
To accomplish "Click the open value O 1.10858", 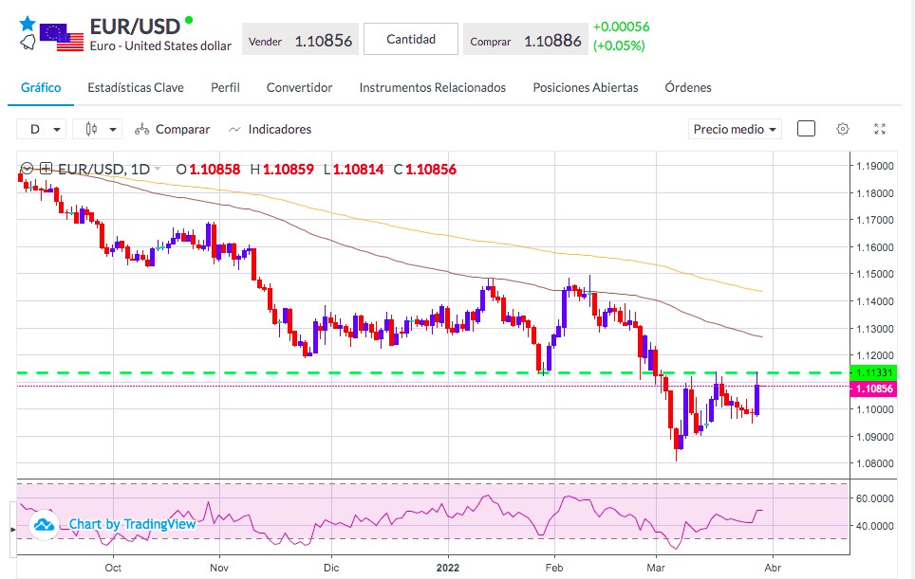I will (208, 170).
